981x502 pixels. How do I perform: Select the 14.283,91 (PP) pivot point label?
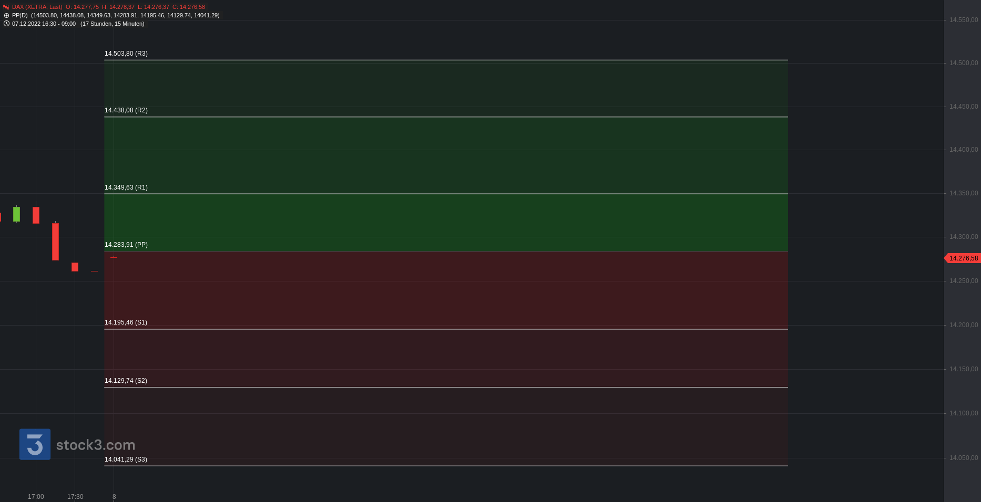click(x=126, y=245)
